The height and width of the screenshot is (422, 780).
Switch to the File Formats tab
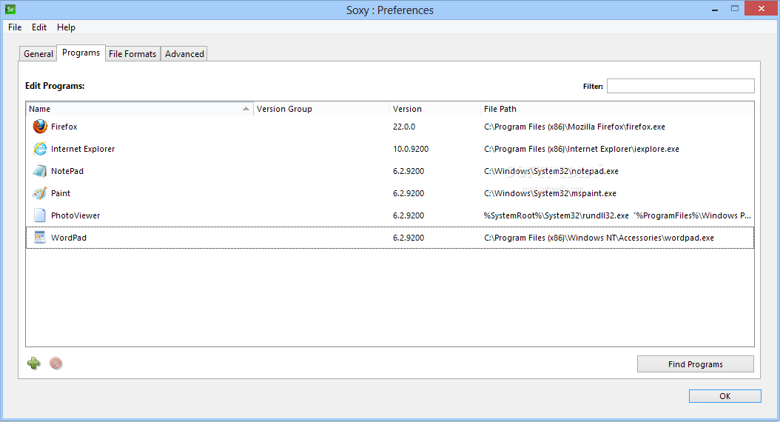pos(132,54)
